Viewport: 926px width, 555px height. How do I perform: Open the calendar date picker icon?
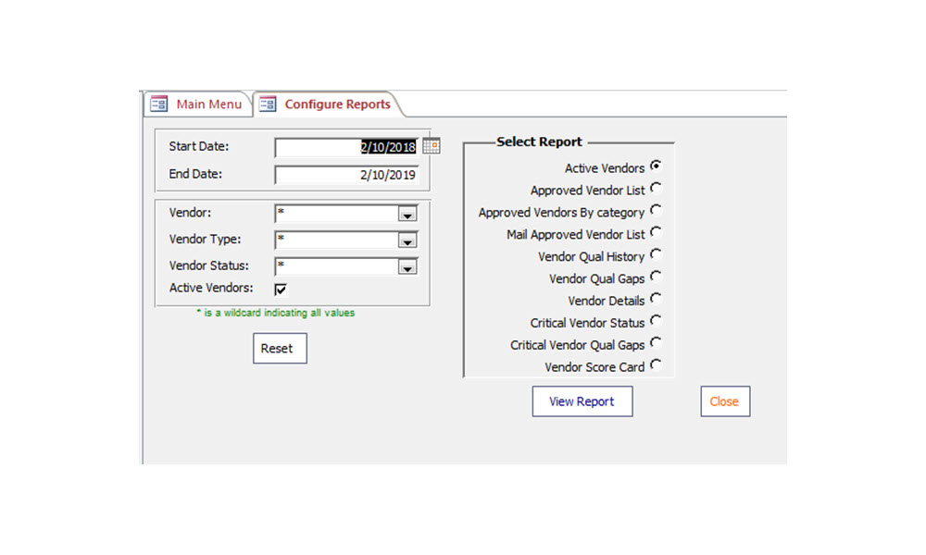pyautogui.click(x=432, y=146)
